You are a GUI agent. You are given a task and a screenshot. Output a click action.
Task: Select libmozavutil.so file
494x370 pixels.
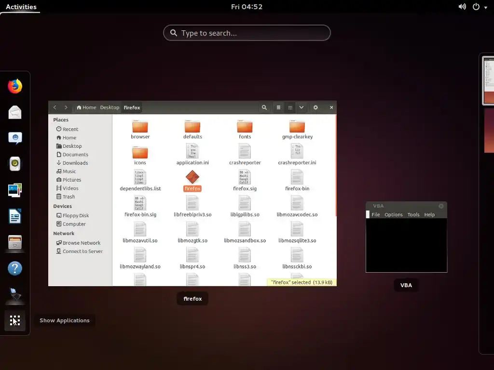click(x=140, y=233)
